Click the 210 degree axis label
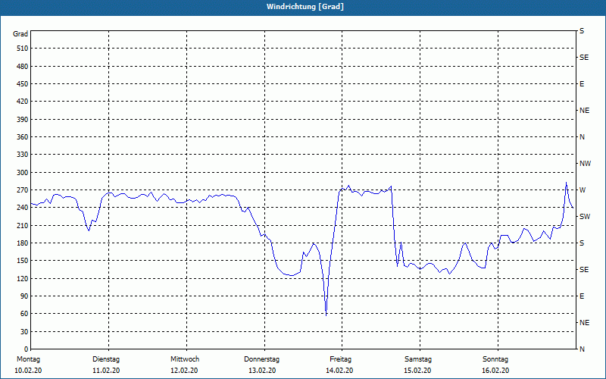The height and width of the screenshot is (379, 606). pos(23,225)
